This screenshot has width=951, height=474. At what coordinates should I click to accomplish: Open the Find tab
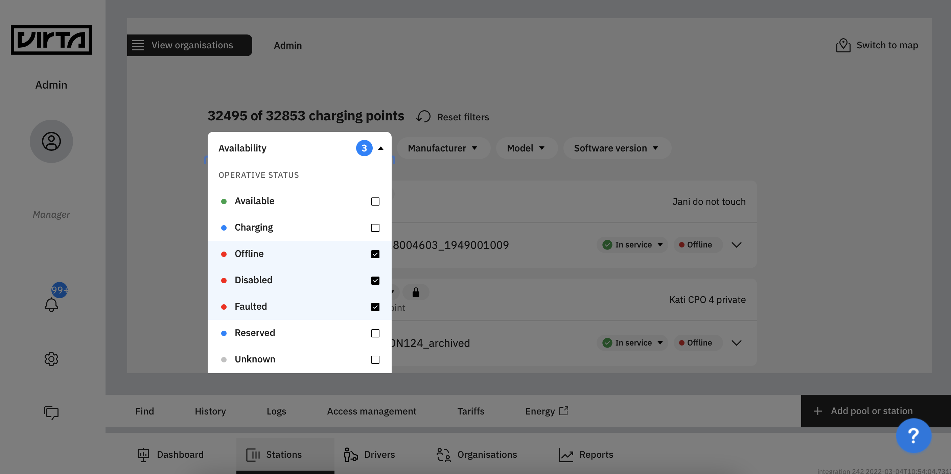144,411
